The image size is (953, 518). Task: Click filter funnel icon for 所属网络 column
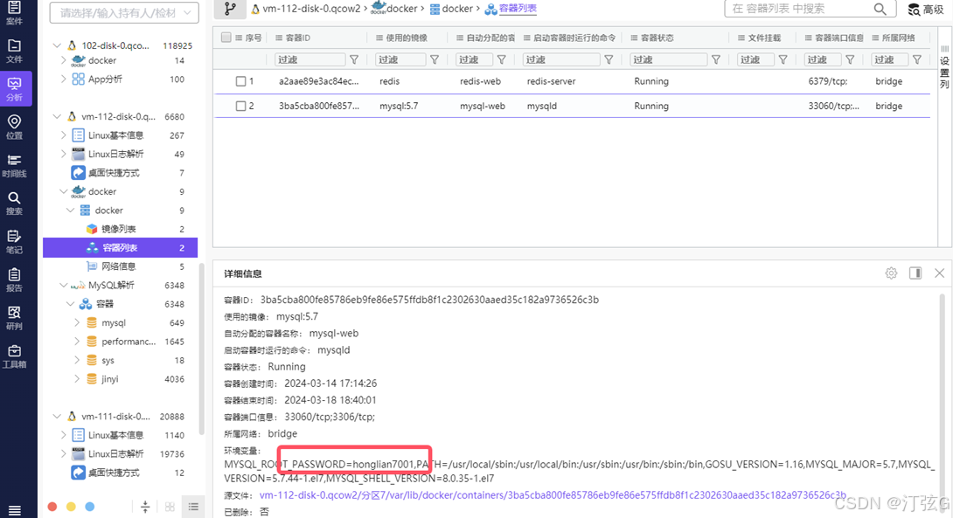[917, 59]
